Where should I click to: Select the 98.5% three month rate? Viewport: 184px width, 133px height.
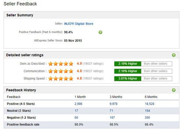click(114, 125)
